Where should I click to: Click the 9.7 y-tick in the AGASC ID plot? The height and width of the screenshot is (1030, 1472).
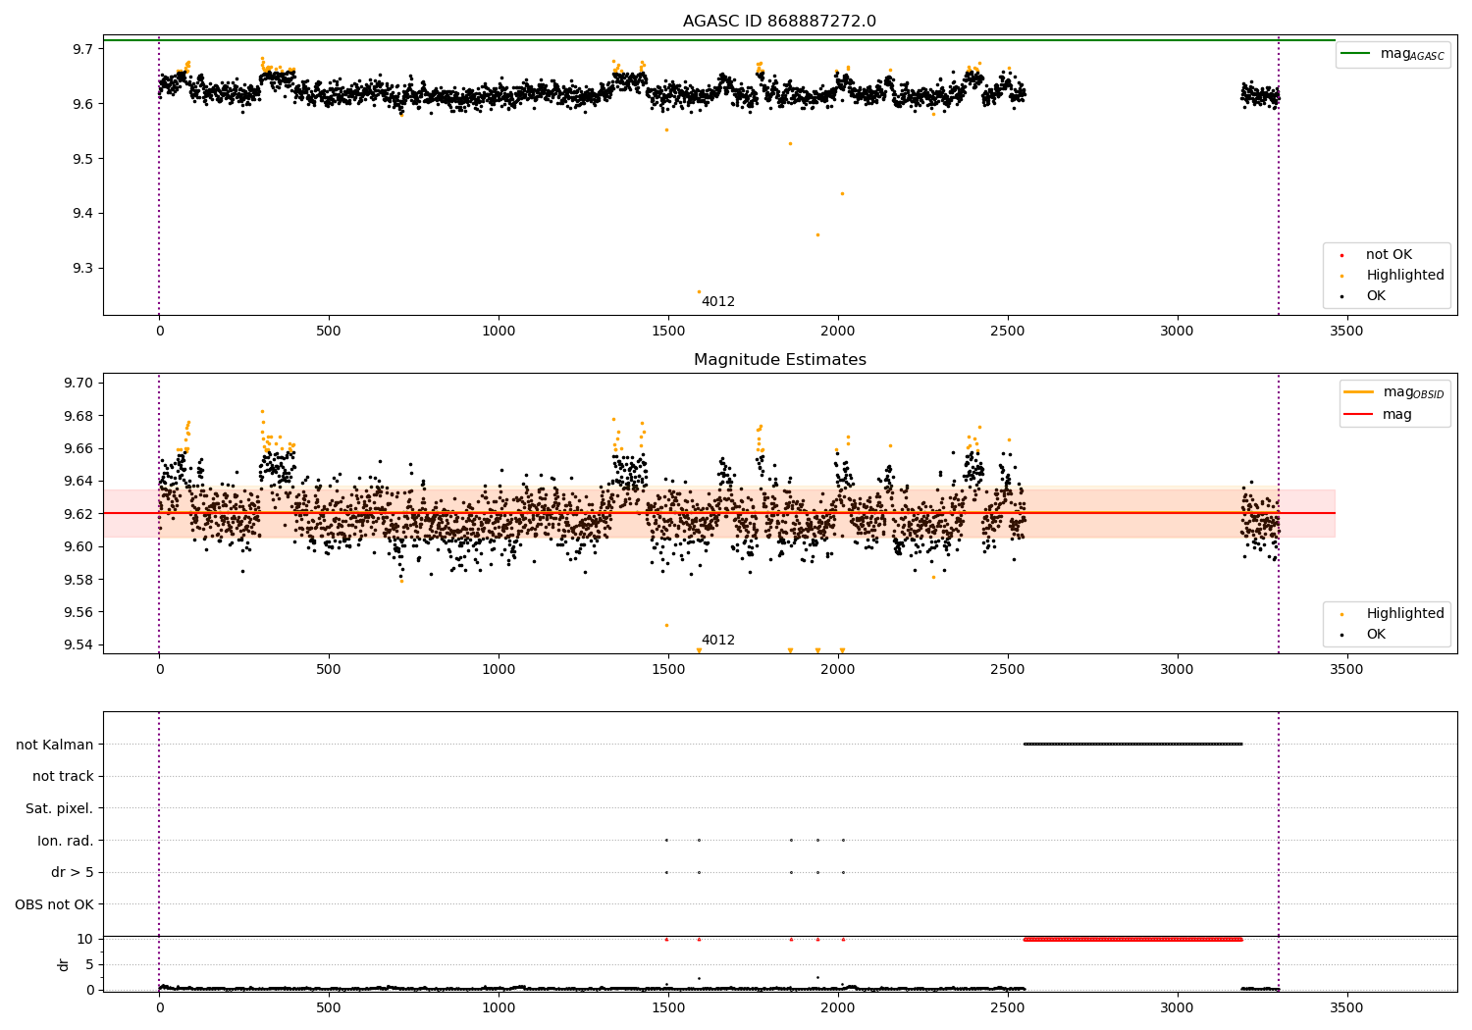click(x=82, y=49)
